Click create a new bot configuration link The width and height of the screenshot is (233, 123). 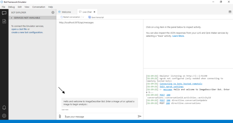click(27, 32)
